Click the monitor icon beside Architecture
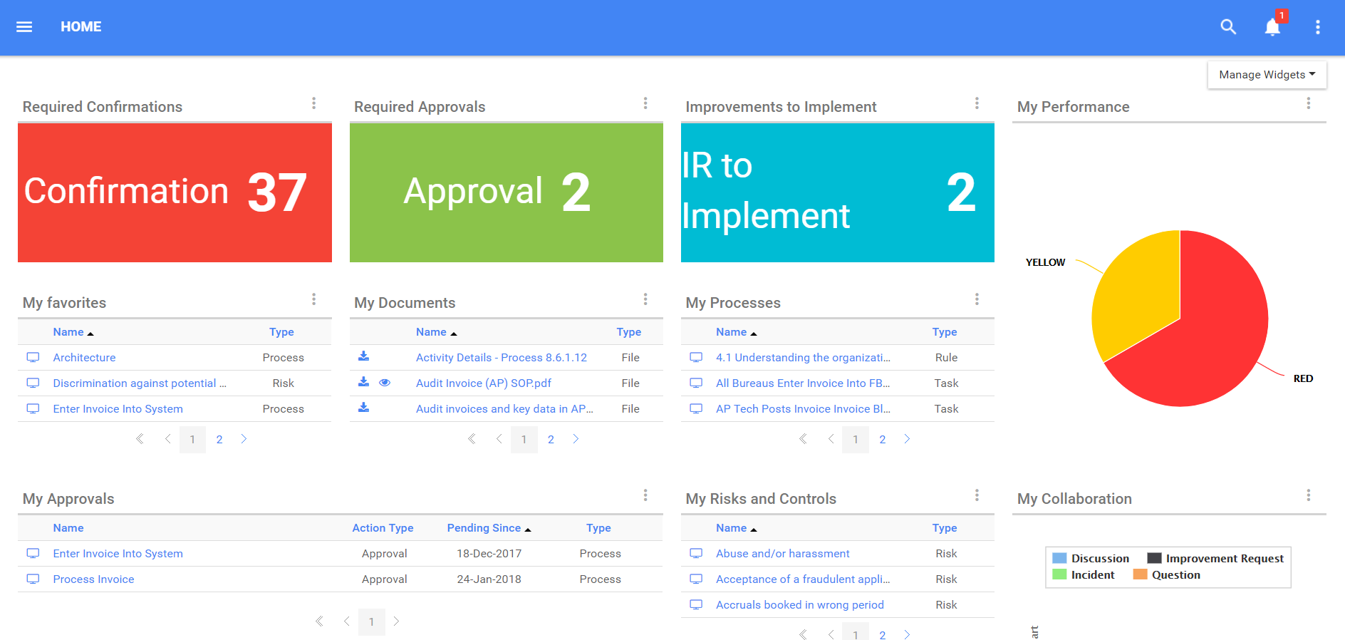Viewport: 1345px width, 640px height. 33,358
